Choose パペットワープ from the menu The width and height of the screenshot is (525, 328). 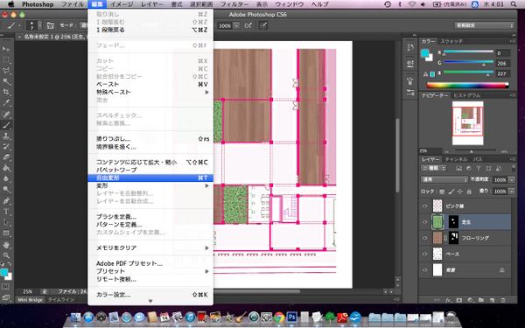click(x=150, y=170)
